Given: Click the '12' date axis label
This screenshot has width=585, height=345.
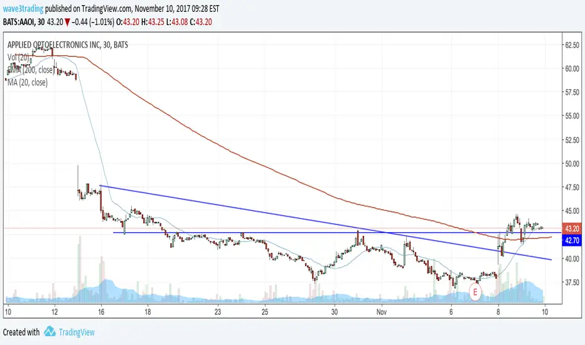Looking at the screenshot, I should (55, 312).
